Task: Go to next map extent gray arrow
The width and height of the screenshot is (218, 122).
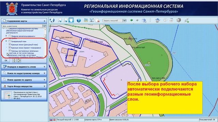Action: coord(137,20)
